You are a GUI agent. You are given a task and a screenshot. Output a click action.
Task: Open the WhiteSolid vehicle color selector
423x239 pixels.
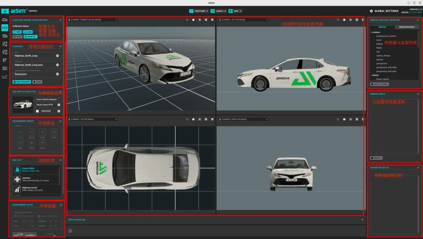(59, 111)
